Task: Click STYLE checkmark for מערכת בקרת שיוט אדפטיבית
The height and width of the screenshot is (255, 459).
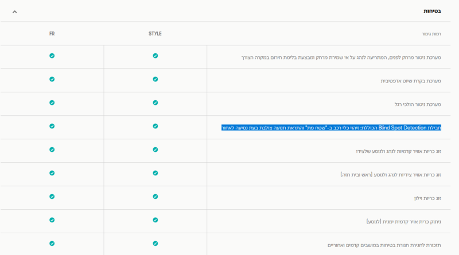Action: coord(155,79)
